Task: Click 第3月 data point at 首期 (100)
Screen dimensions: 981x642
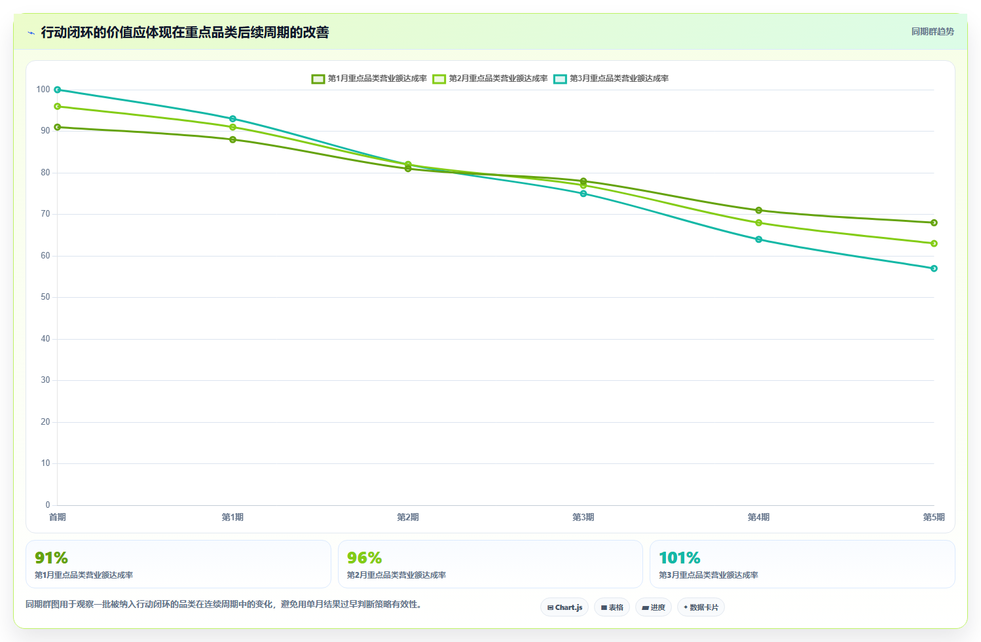Action: [58, 90]
